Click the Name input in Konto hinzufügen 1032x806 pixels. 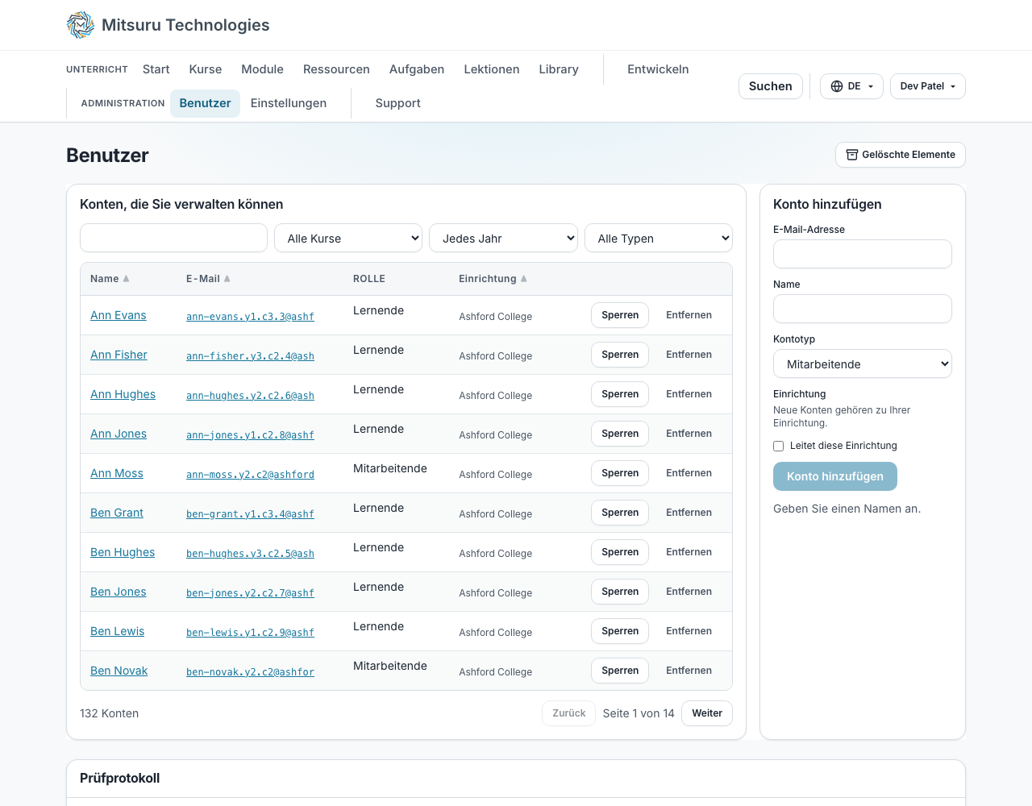[x=863, y=309]
